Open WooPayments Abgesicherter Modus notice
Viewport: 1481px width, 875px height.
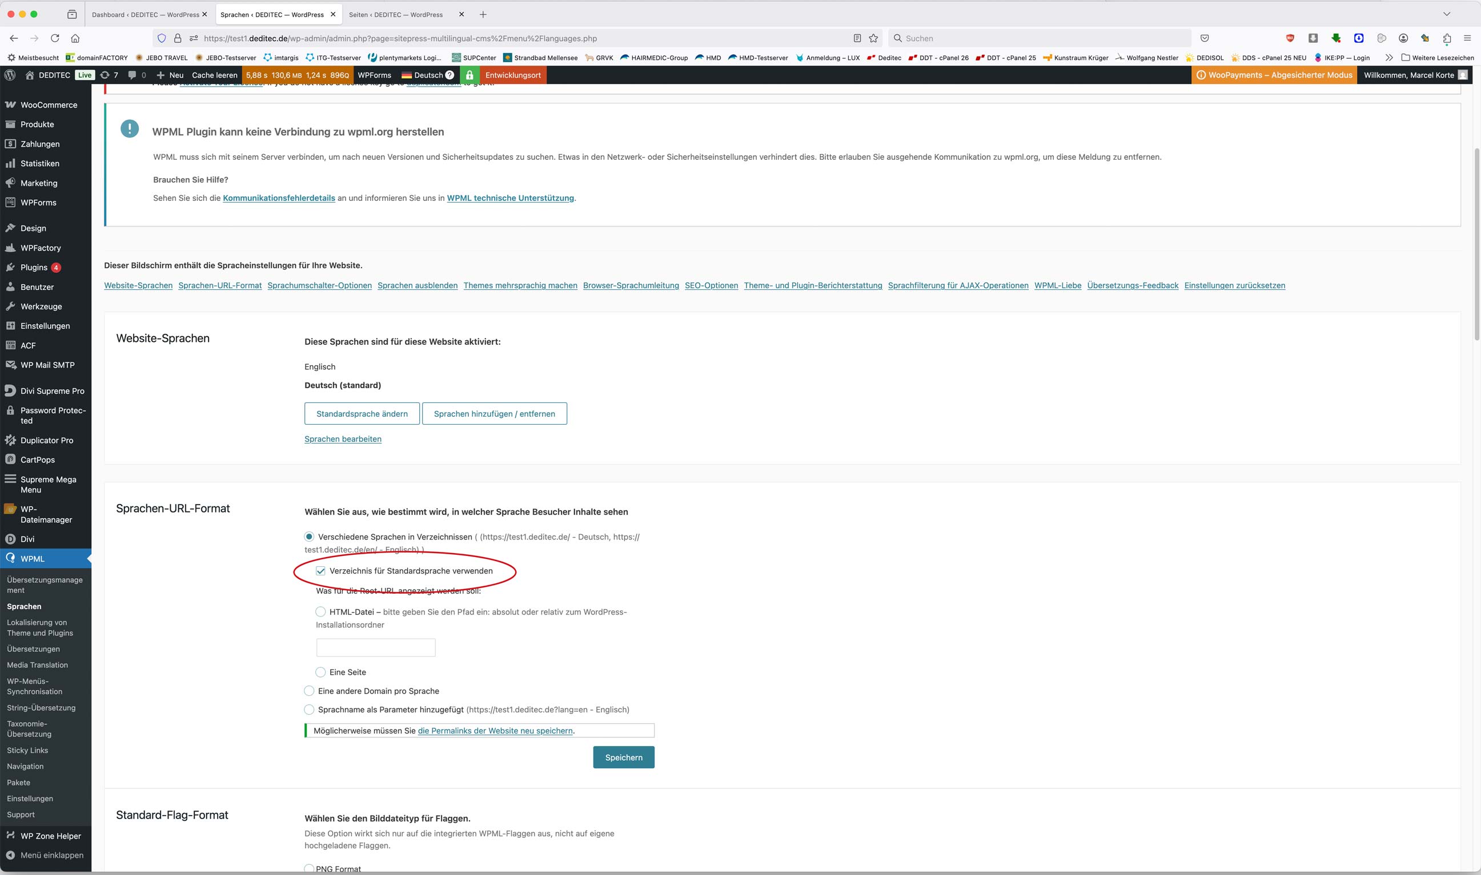[1274, 75]
